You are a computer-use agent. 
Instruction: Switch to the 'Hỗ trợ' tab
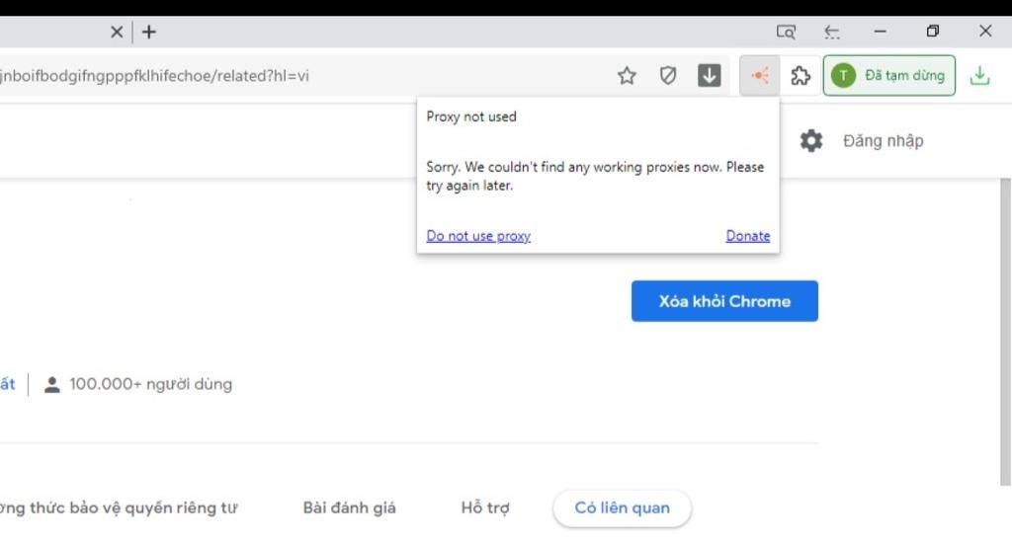485,507
